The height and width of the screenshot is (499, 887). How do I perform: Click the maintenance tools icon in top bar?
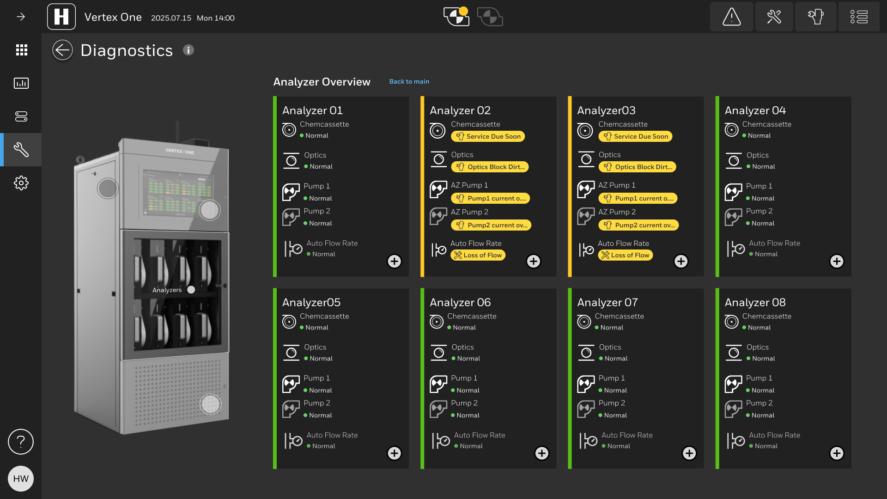click(774, 17)
